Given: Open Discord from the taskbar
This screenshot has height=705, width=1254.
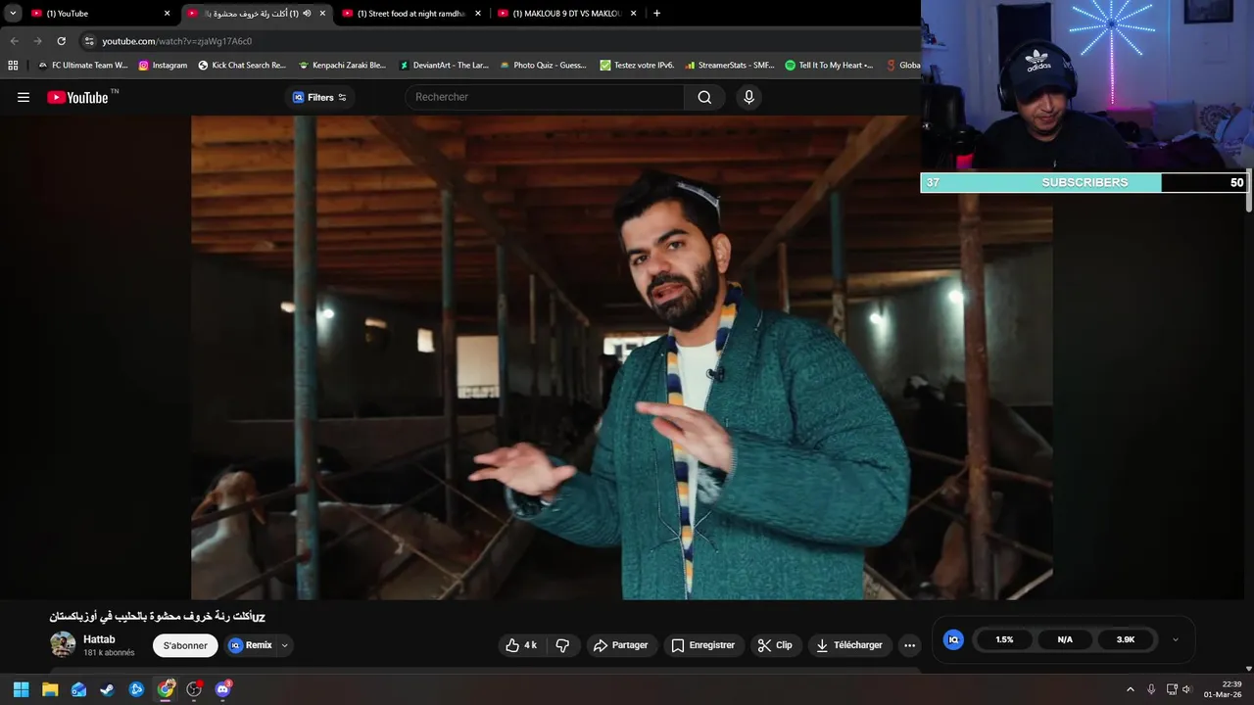Looking at the screenshot, I should tap(222, 689).
